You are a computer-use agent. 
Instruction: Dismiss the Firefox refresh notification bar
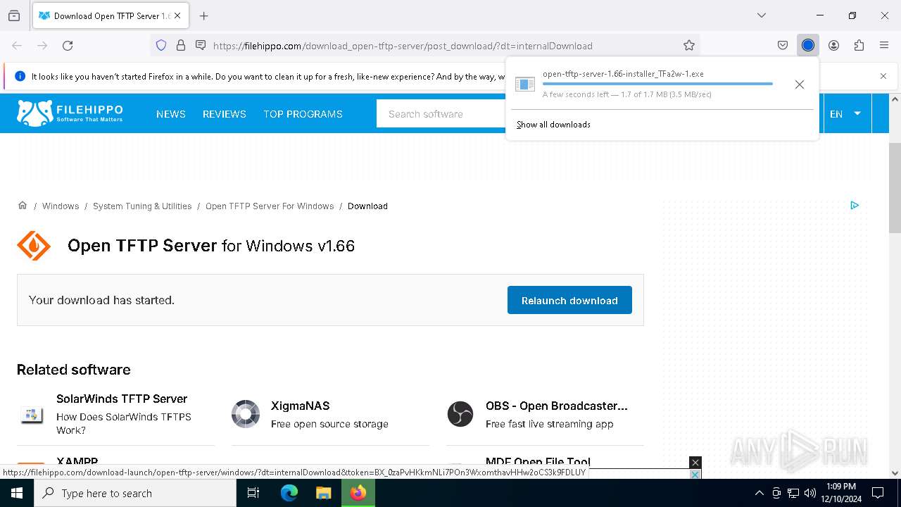883,76
